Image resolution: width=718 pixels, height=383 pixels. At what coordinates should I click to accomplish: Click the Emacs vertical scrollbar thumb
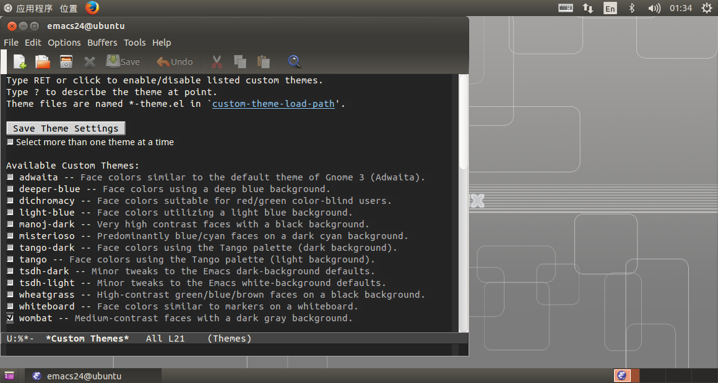pos(464,122)
